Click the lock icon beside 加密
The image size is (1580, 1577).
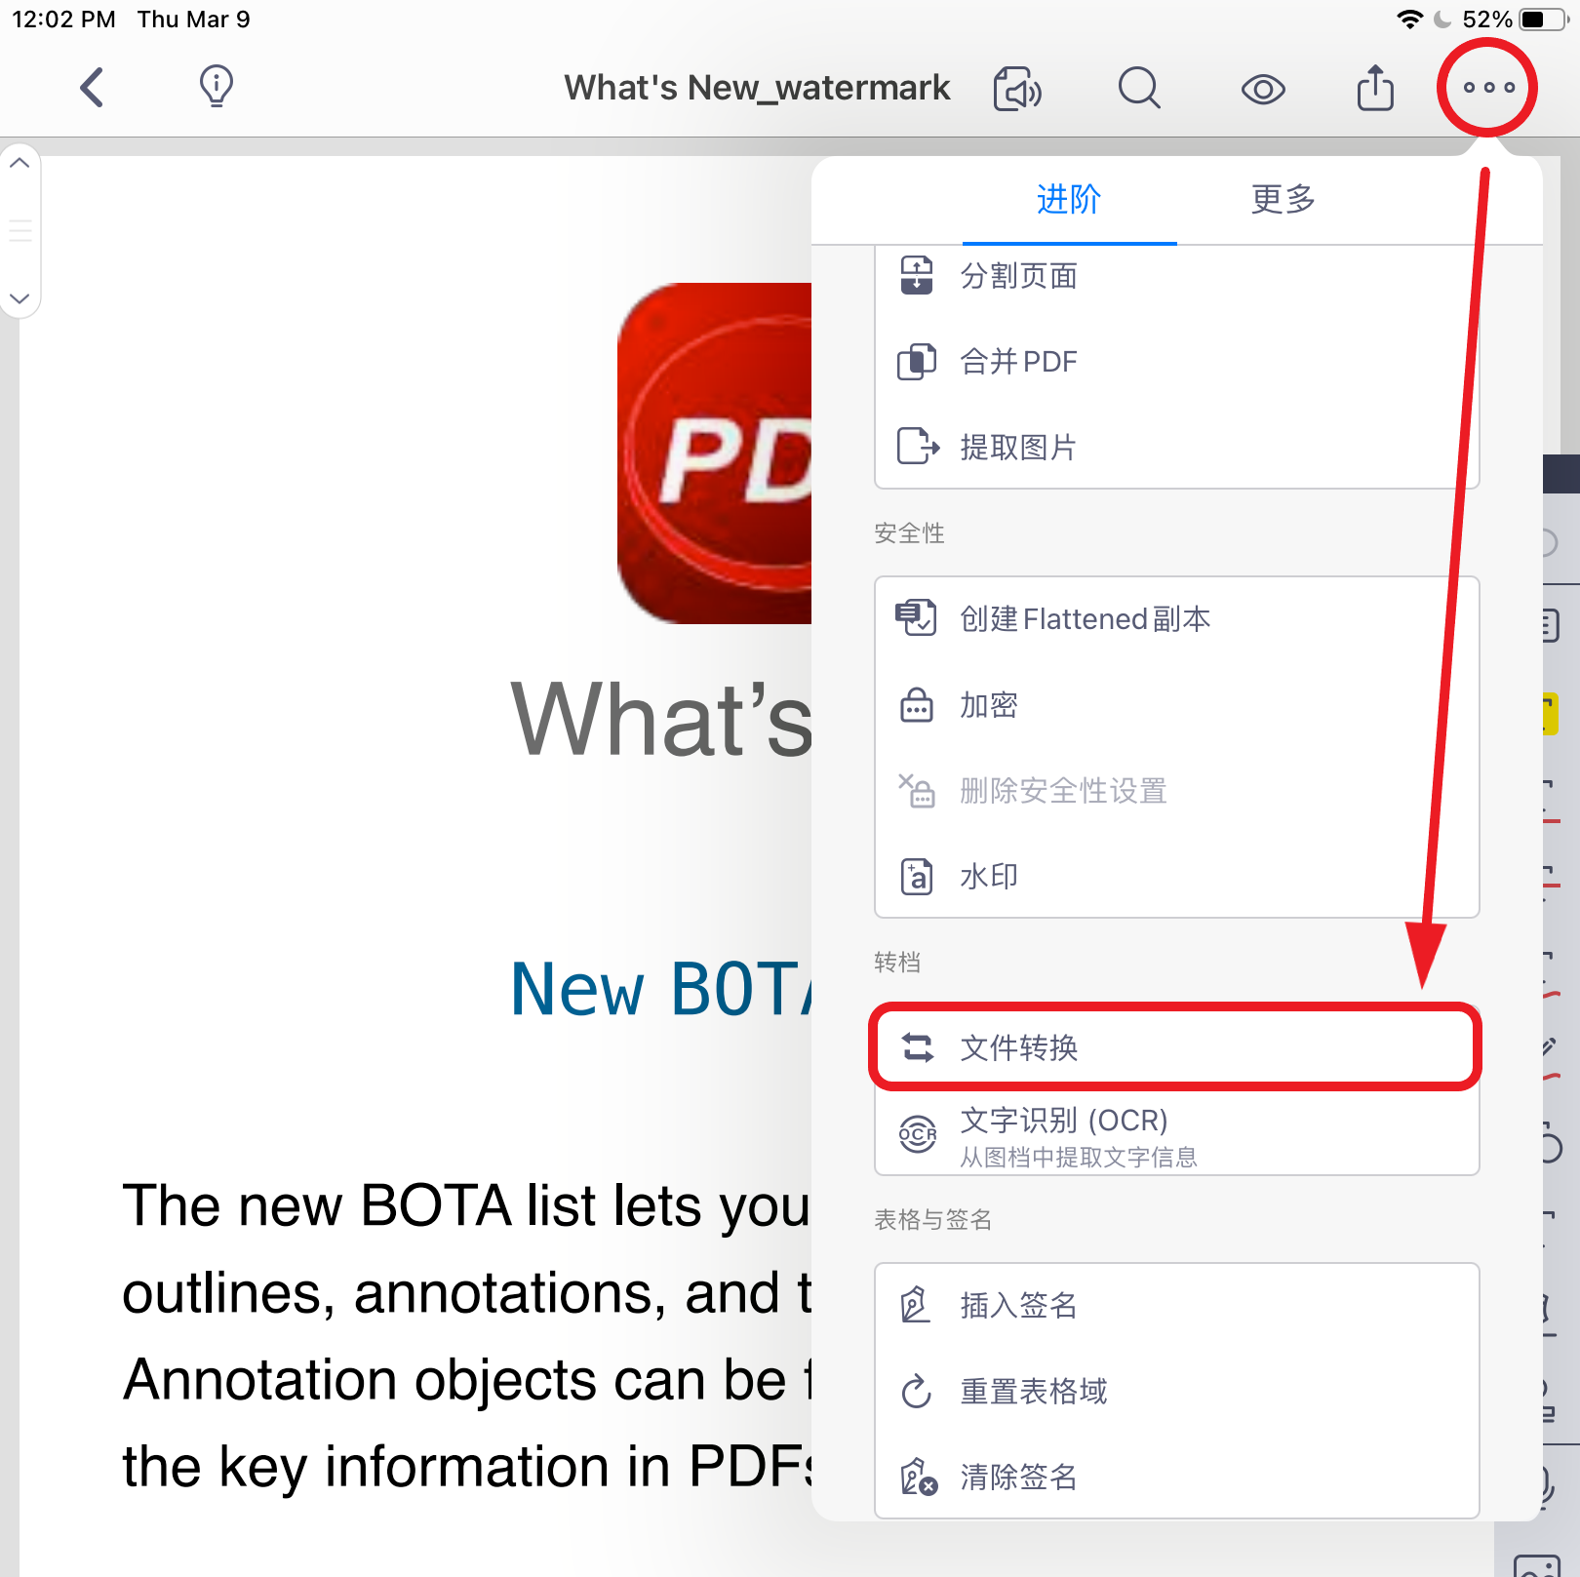pos(916,704)
